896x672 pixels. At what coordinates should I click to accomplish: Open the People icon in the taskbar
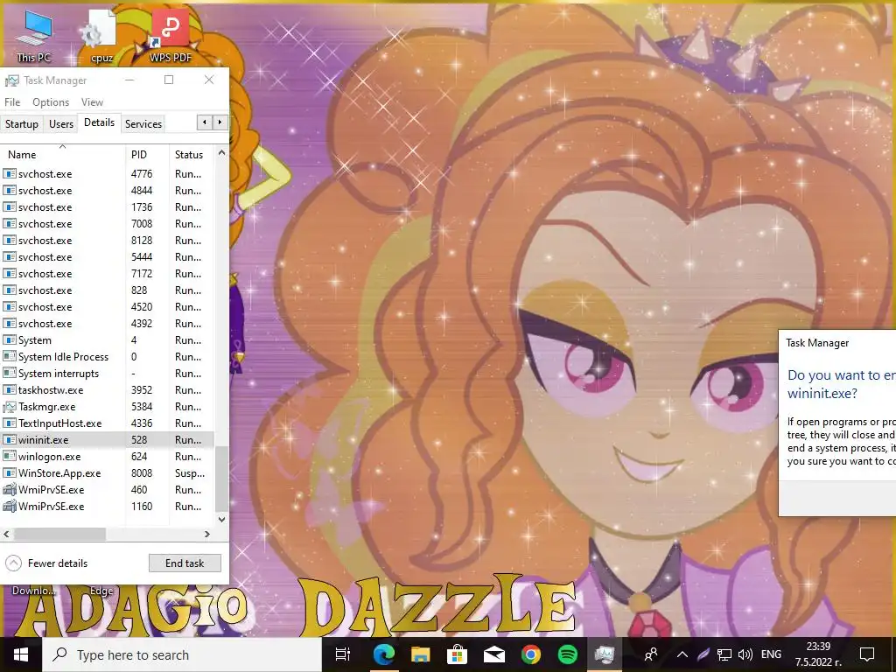pyautogui.click(x=651, y=654)
